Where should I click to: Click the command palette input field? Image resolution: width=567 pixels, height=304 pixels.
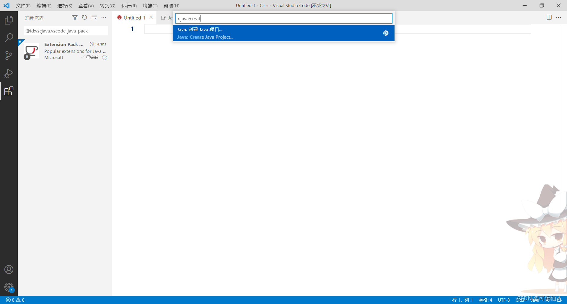coord(284,19)
